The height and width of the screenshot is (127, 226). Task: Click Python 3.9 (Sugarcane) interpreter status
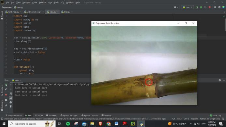click(210, 119)
